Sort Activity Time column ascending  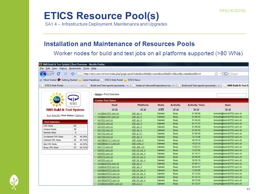(198, 110)
